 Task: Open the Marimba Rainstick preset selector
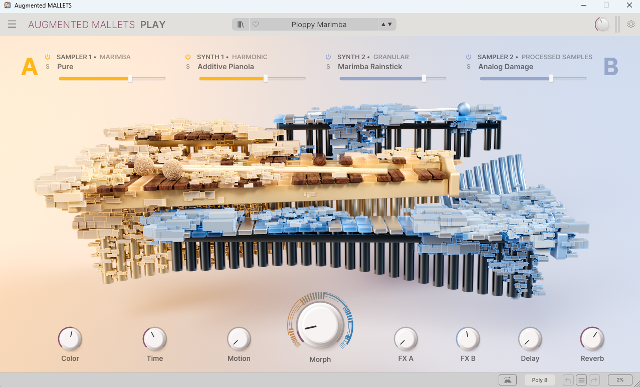(x=370, y=67)
